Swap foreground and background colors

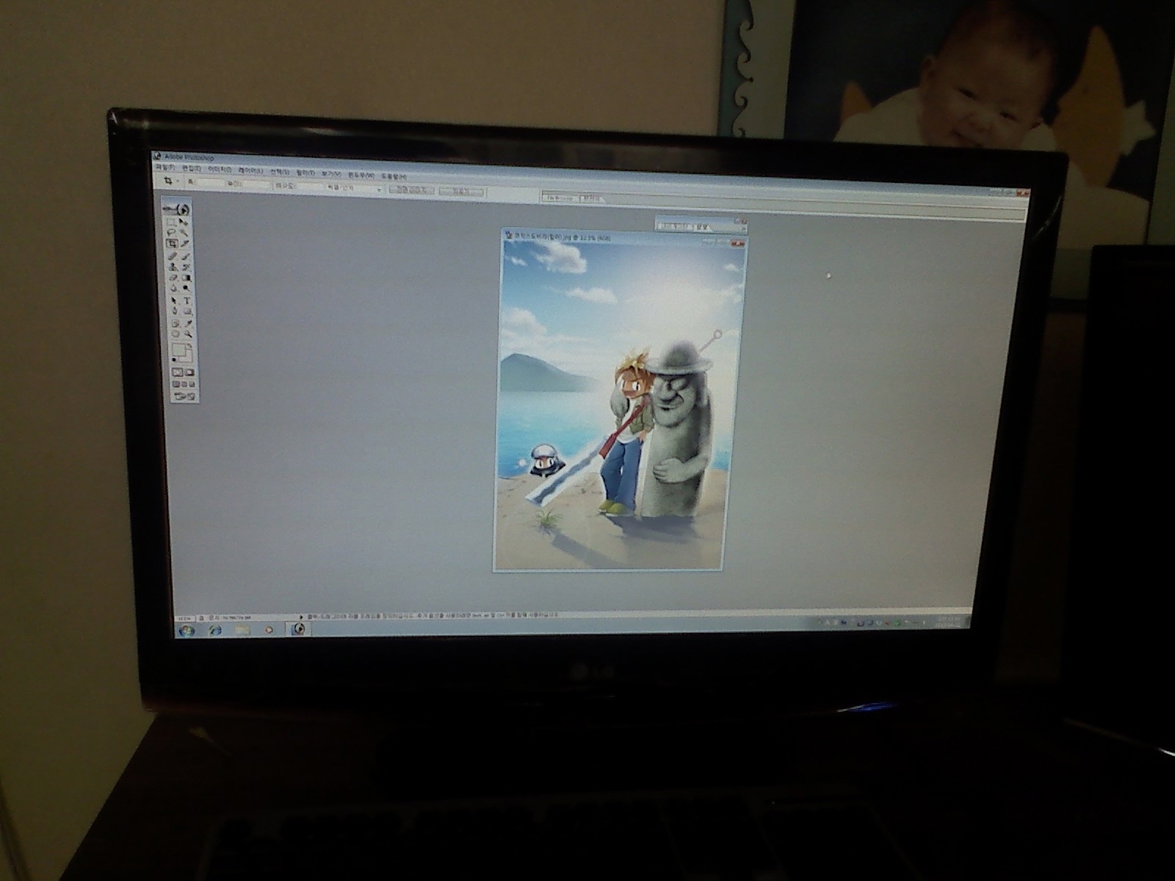click(189, 345)
